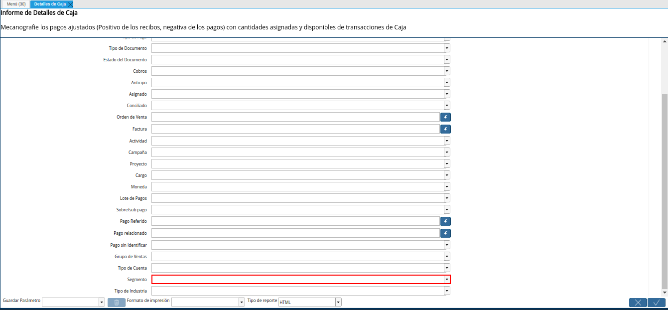This screenshot has width=668, height=310.
Task: Open the record lookup for Factura
Action: point(445,129)
